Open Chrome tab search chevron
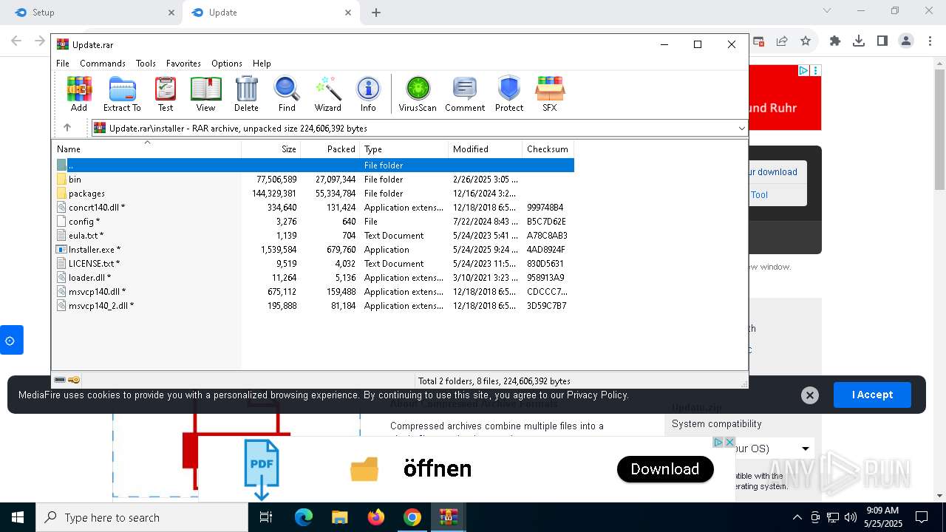This screenshot has height=532, width=946. (x=827, y=10)
